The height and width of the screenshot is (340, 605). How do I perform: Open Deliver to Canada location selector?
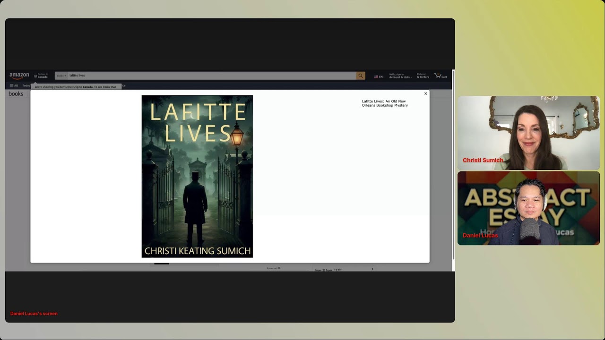click(41, 76)
